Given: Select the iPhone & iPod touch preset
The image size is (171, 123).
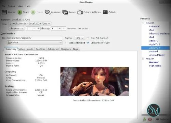Looking at the screenshot, I should 159,33.
